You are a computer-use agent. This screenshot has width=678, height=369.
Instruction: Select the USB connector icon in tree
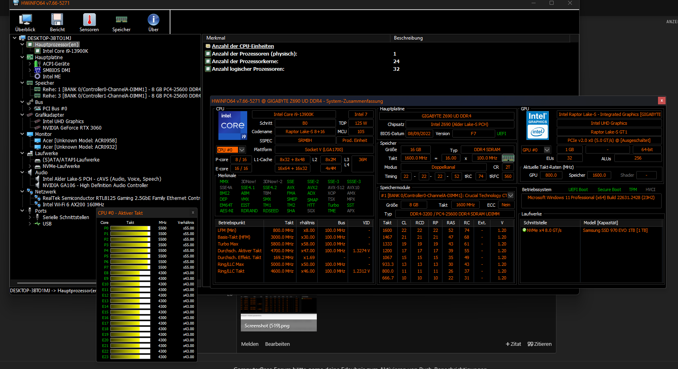38,223
